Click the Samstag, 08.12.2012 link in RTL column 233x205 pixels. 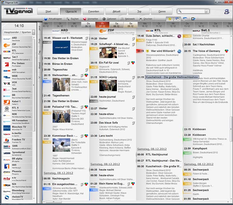point(152,149)
